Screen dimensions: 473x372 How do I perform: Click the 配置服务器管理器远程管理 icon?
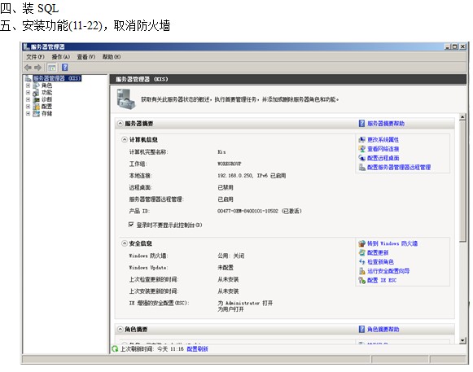[362, 167]
